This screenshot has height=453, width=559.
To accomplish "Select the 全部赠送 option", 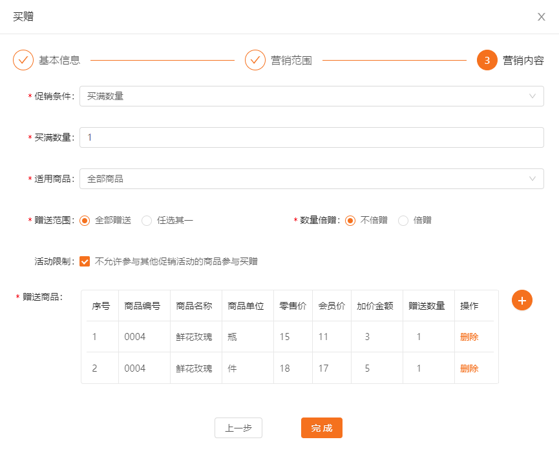I will tap(84, 219).
